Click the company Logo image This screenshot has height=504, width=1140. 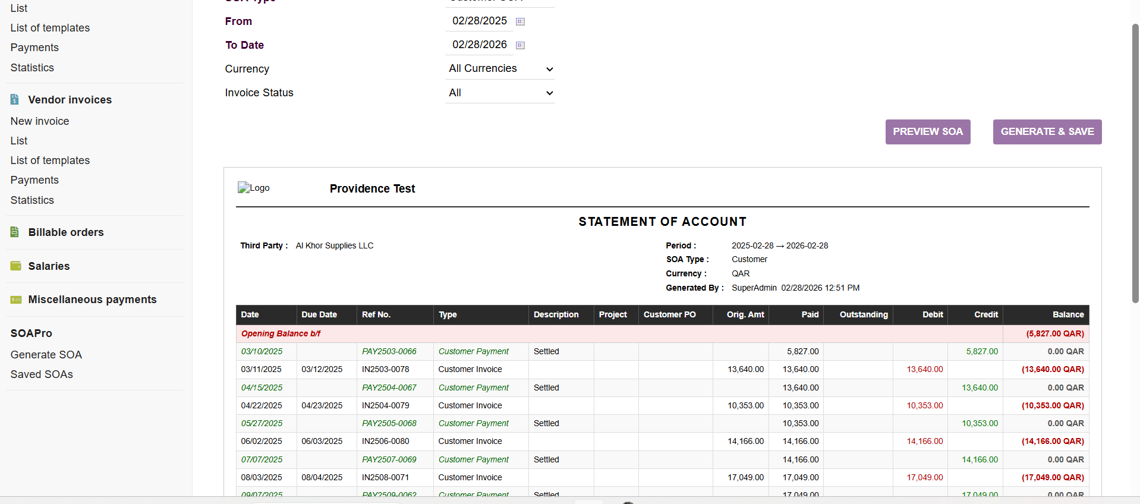254,188
